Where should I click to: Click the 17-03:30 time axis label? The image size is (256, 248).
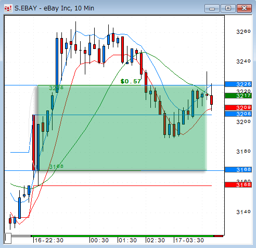pos(189,240)
